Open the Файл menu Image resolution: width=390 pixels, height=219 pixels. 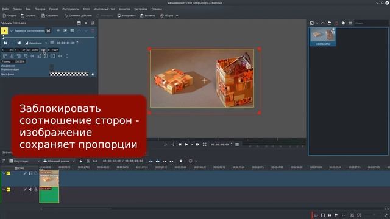coord(5,9)
